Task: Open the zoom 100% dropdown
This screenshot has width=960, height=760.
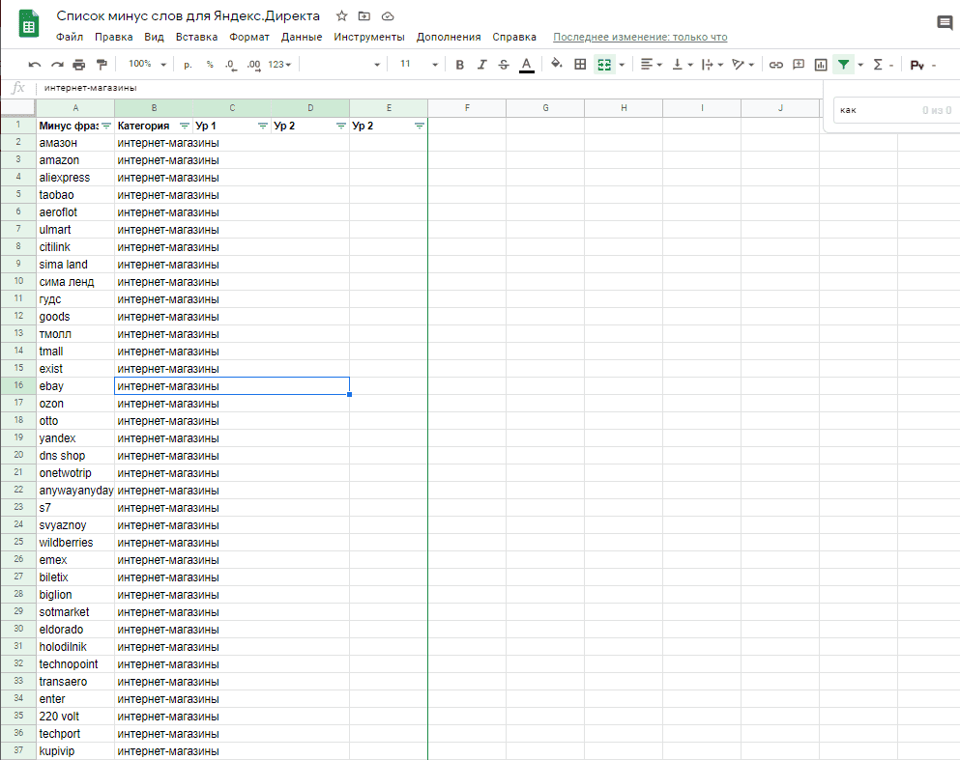Action: tap(148, 64)
